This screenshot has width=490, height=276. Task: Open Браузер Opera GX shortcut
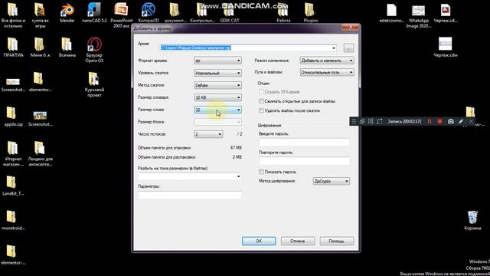tap(94, 49)
